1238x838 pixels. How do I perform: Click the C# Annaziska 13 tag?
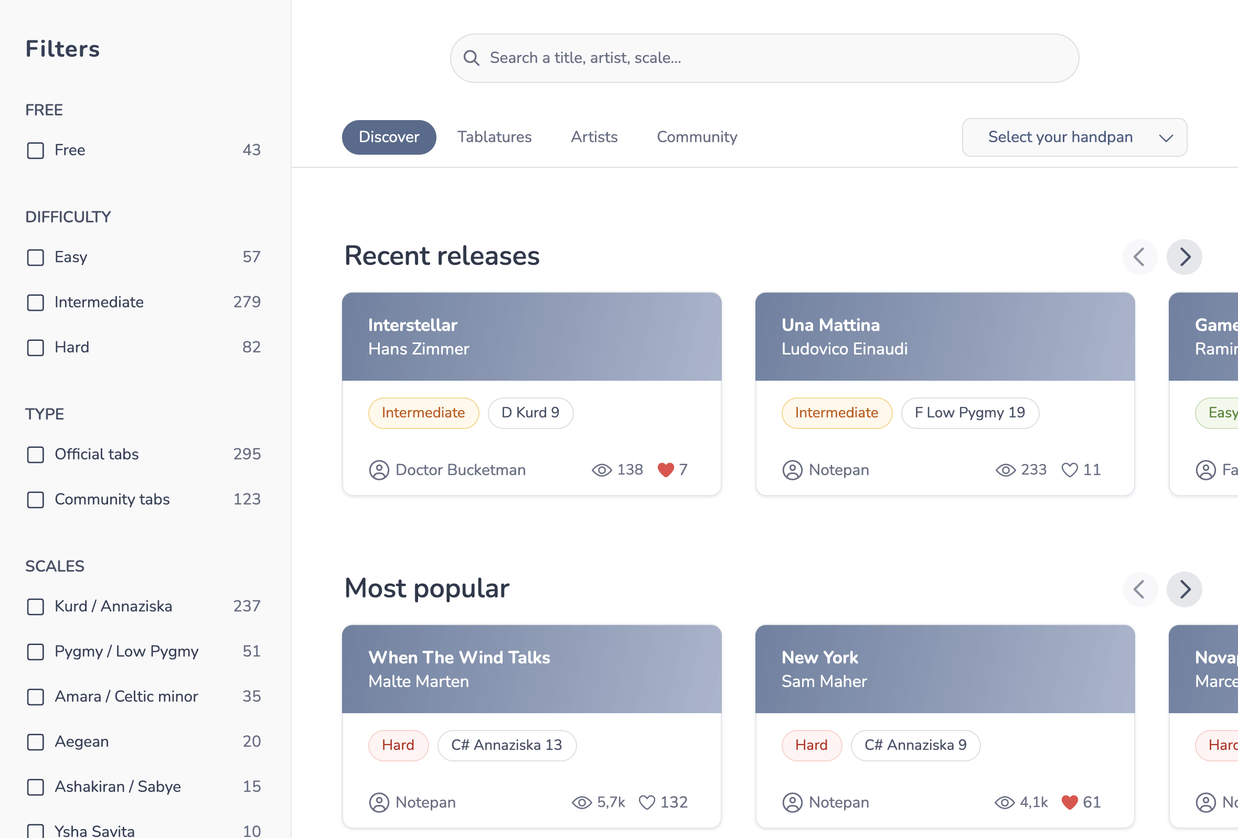(x=507, y=745)
